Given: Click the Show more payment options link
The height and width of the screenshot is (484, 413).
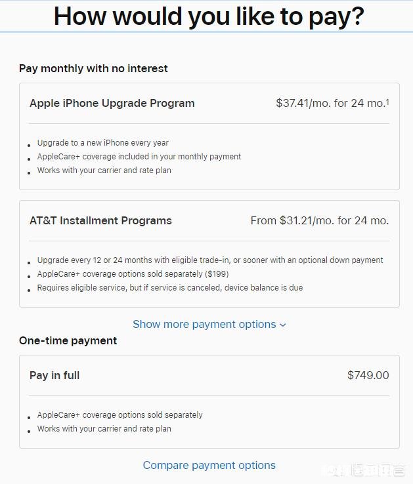Looking at the screenshot, I should (x=204, y=324).
